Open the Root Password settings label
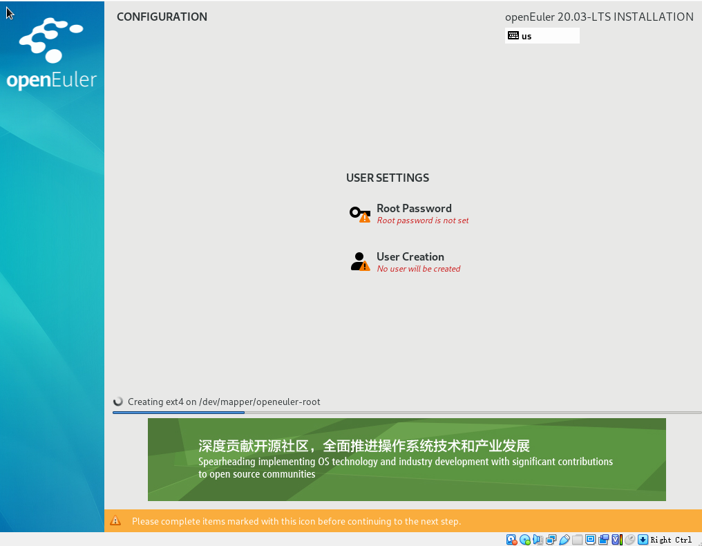702x546 pixels. (414, 208)
